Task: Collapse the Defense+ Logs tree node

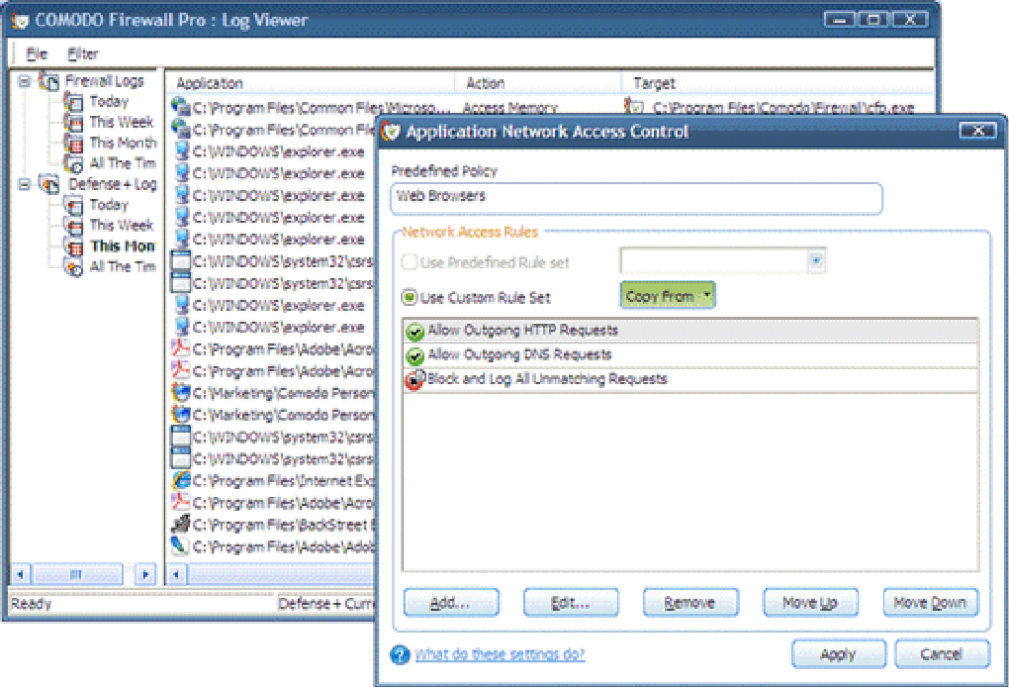Action: click(25, 184)
